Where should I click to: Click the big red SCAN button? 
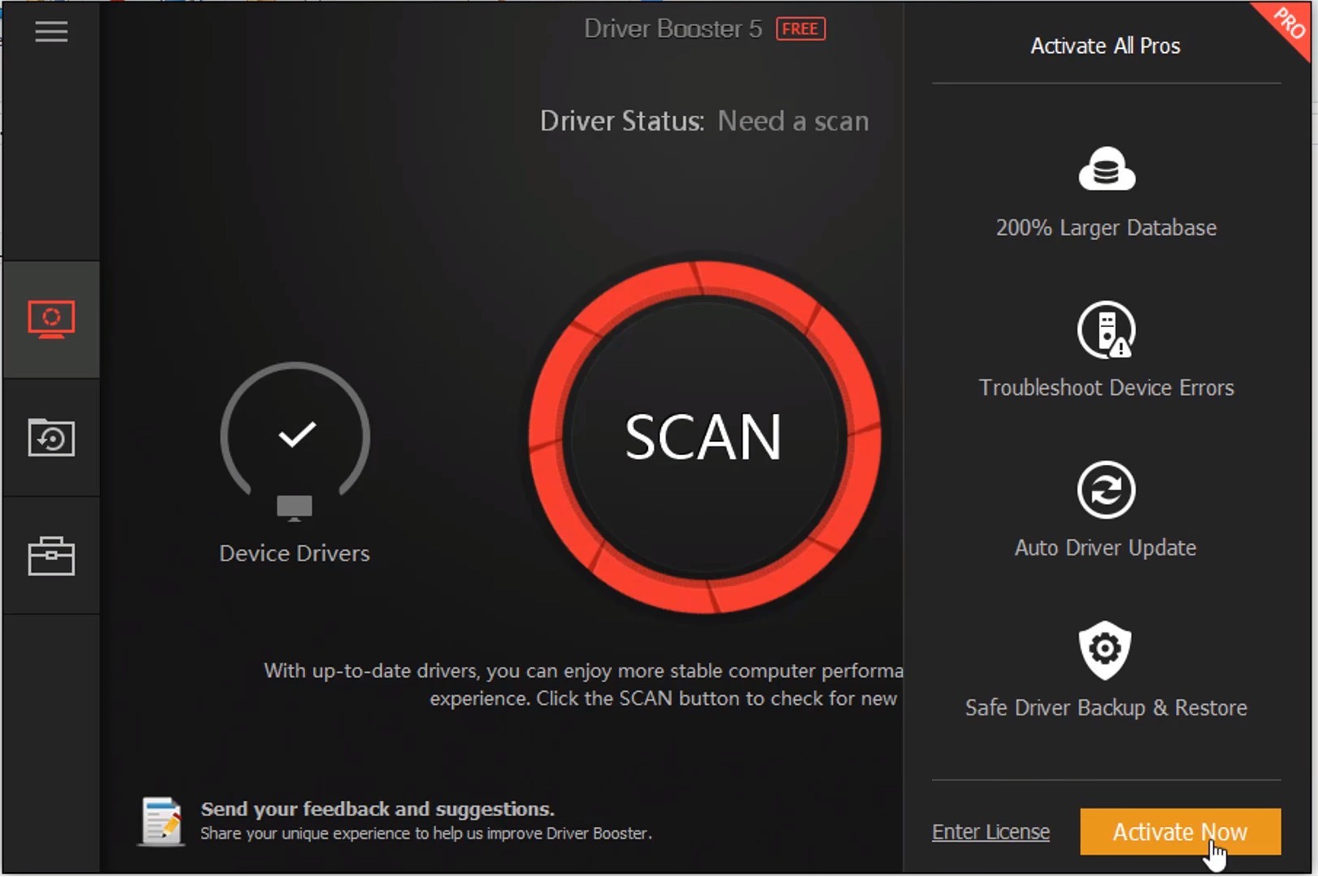tap(703, 436)
